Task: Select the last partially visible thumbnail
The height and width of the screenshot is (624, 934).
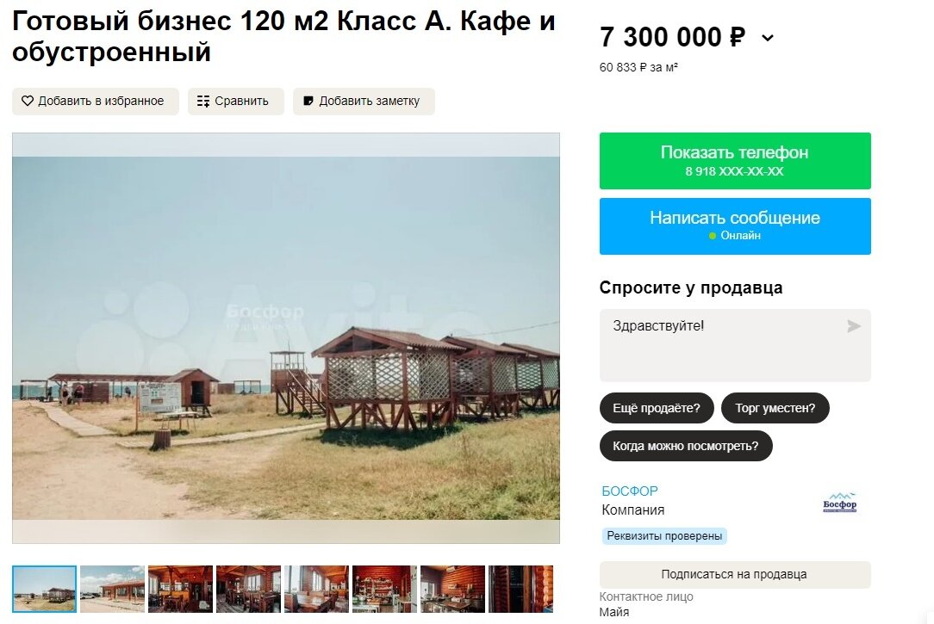Action: point(520,589)
